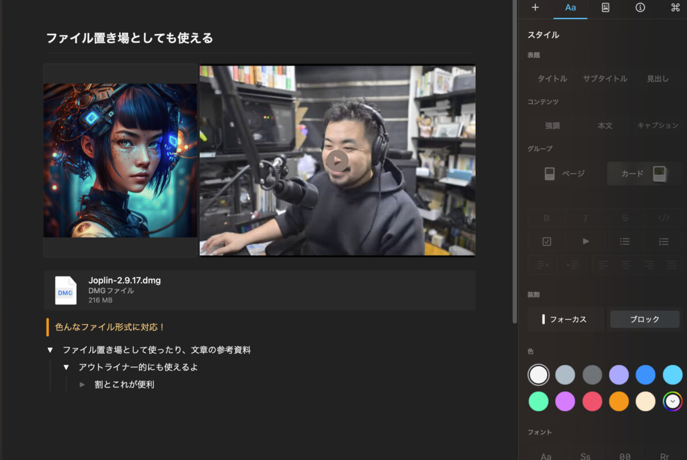
Task: Select the ページ group style
Action: 565,174
